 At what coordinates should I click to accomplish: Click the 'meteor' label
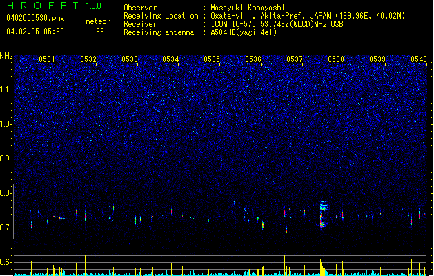(x=98, y=21)
